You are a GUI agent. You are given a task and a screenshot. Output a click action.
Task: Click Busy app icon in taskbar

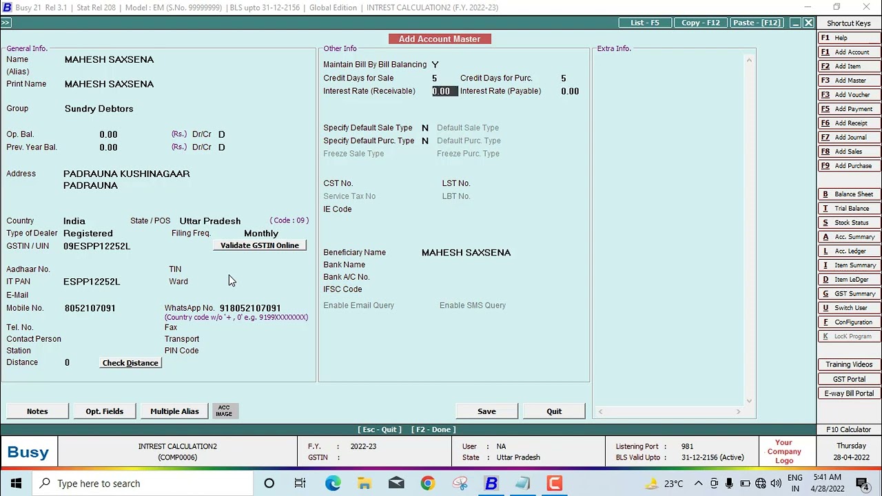tap(491, 484)
